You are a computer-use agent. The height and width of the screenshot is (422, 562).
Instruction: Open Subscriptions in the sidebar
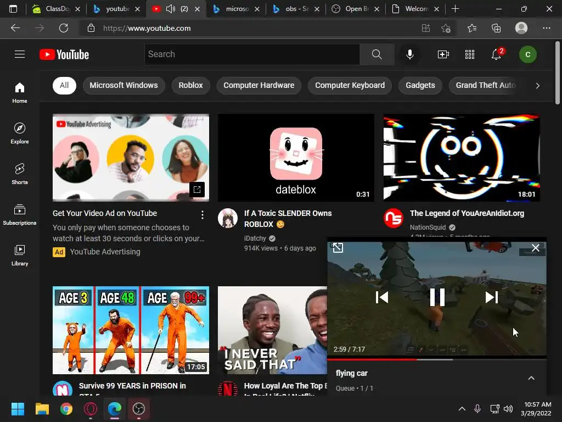[20, 214]
